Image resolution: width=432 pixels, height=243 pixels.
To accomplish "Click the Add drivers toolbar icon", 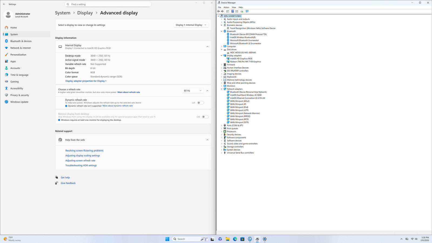I will (x=242, y=11).
